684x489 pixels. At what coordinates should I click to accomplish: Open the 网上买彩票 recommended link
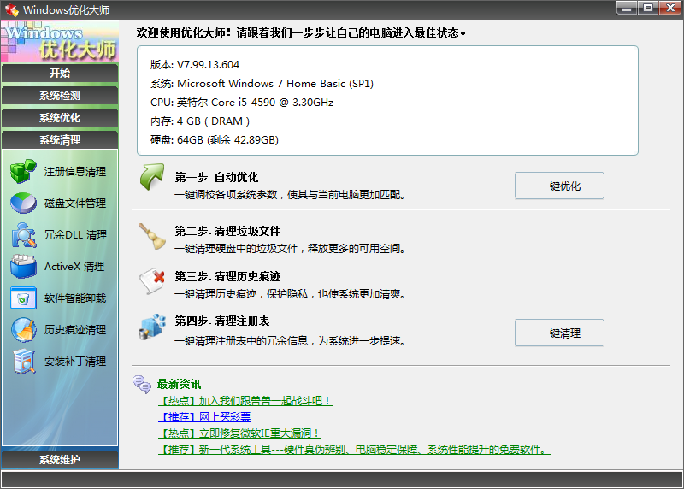[204, 417]
